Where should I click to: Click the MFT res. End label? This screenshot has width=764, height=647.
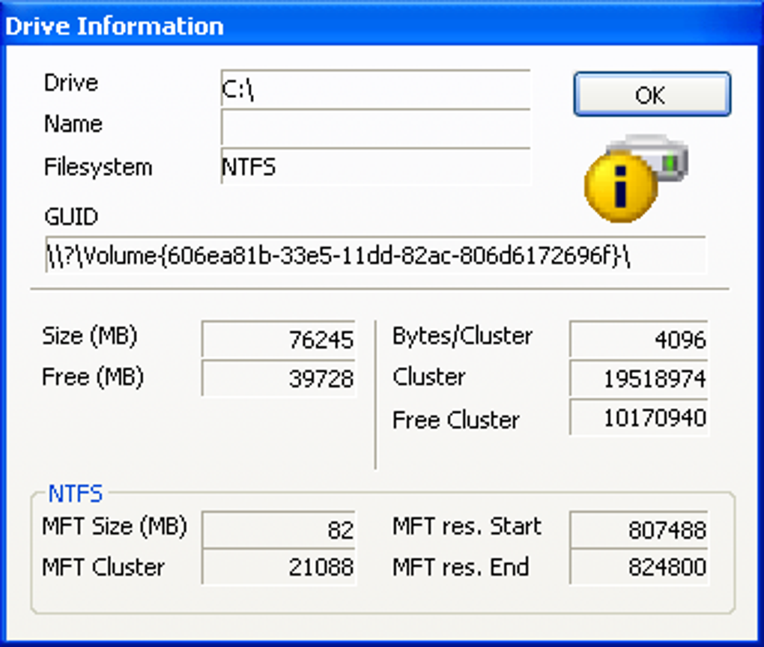[461, 567]
